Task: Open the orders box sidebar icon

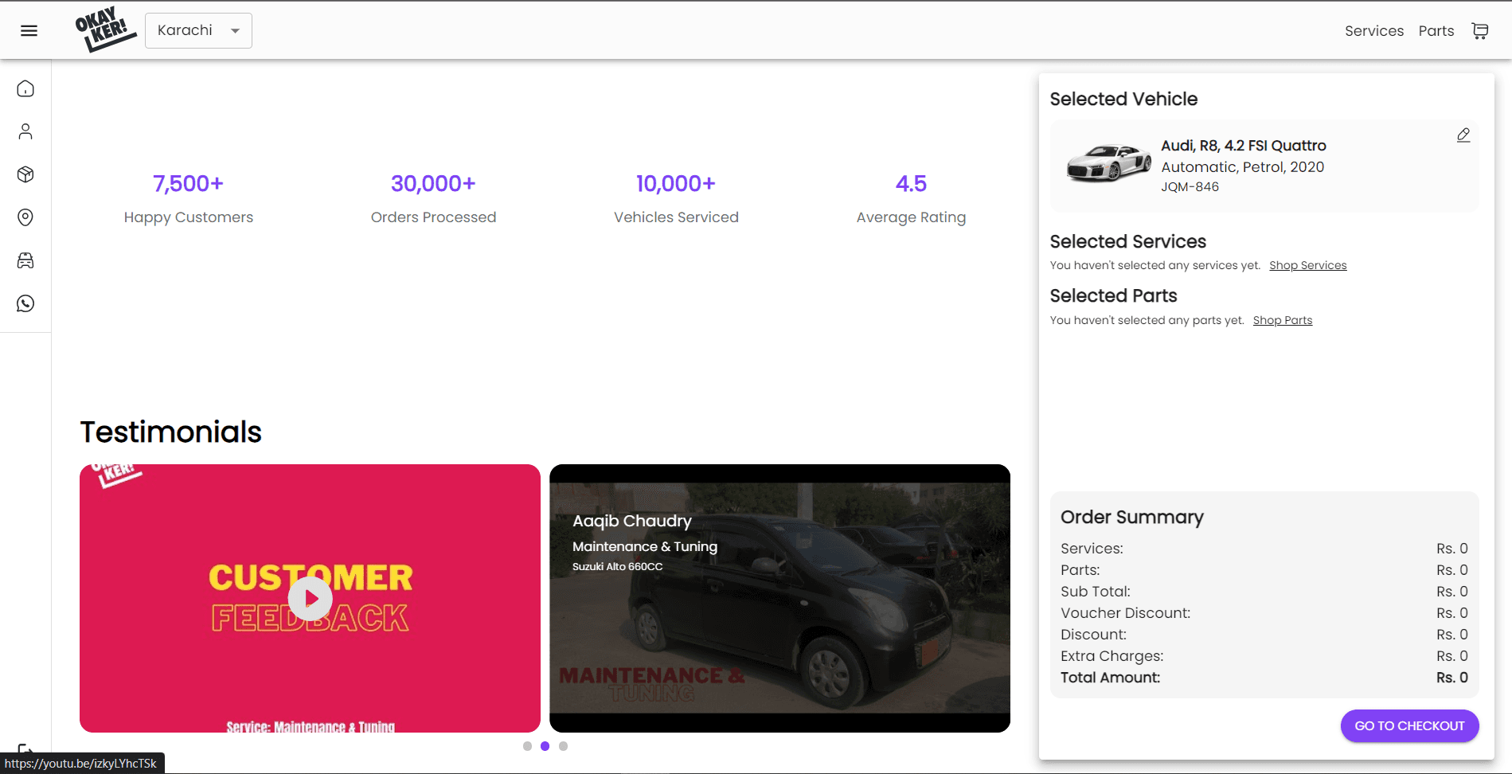Action: [x=25, y=174]
